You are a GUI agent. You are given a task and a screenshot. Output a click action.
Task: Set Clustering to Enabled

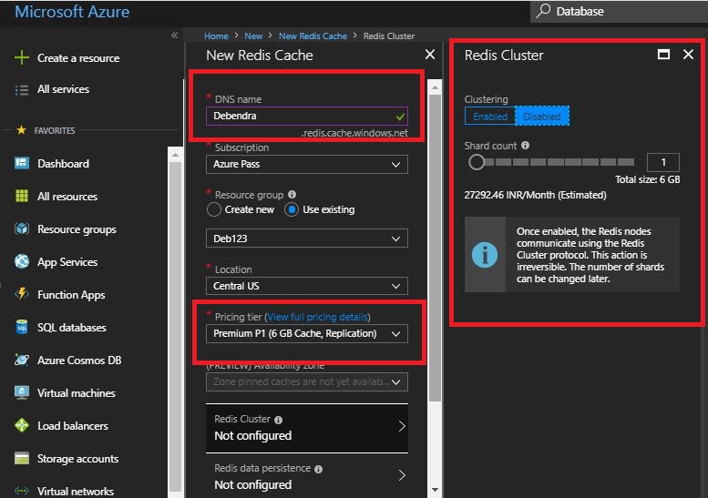click(x=490, y=117)
